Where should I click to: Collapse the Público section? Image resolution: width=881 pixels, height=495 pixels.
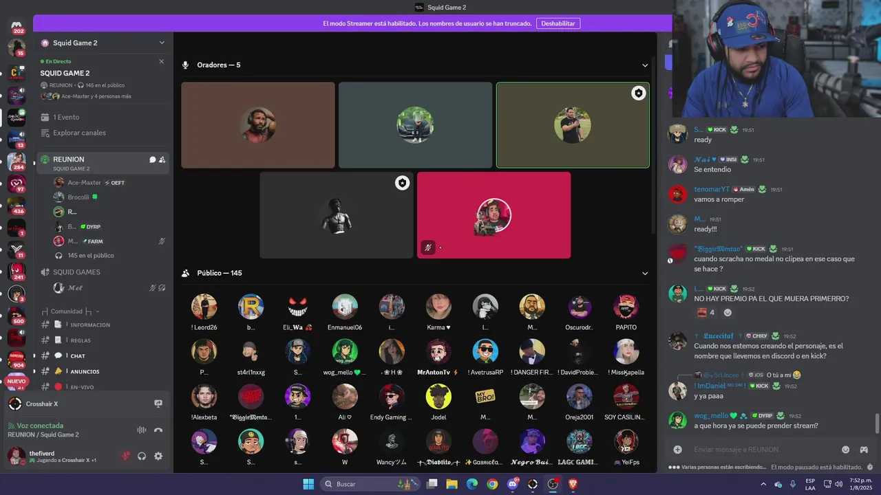point(645,274)
